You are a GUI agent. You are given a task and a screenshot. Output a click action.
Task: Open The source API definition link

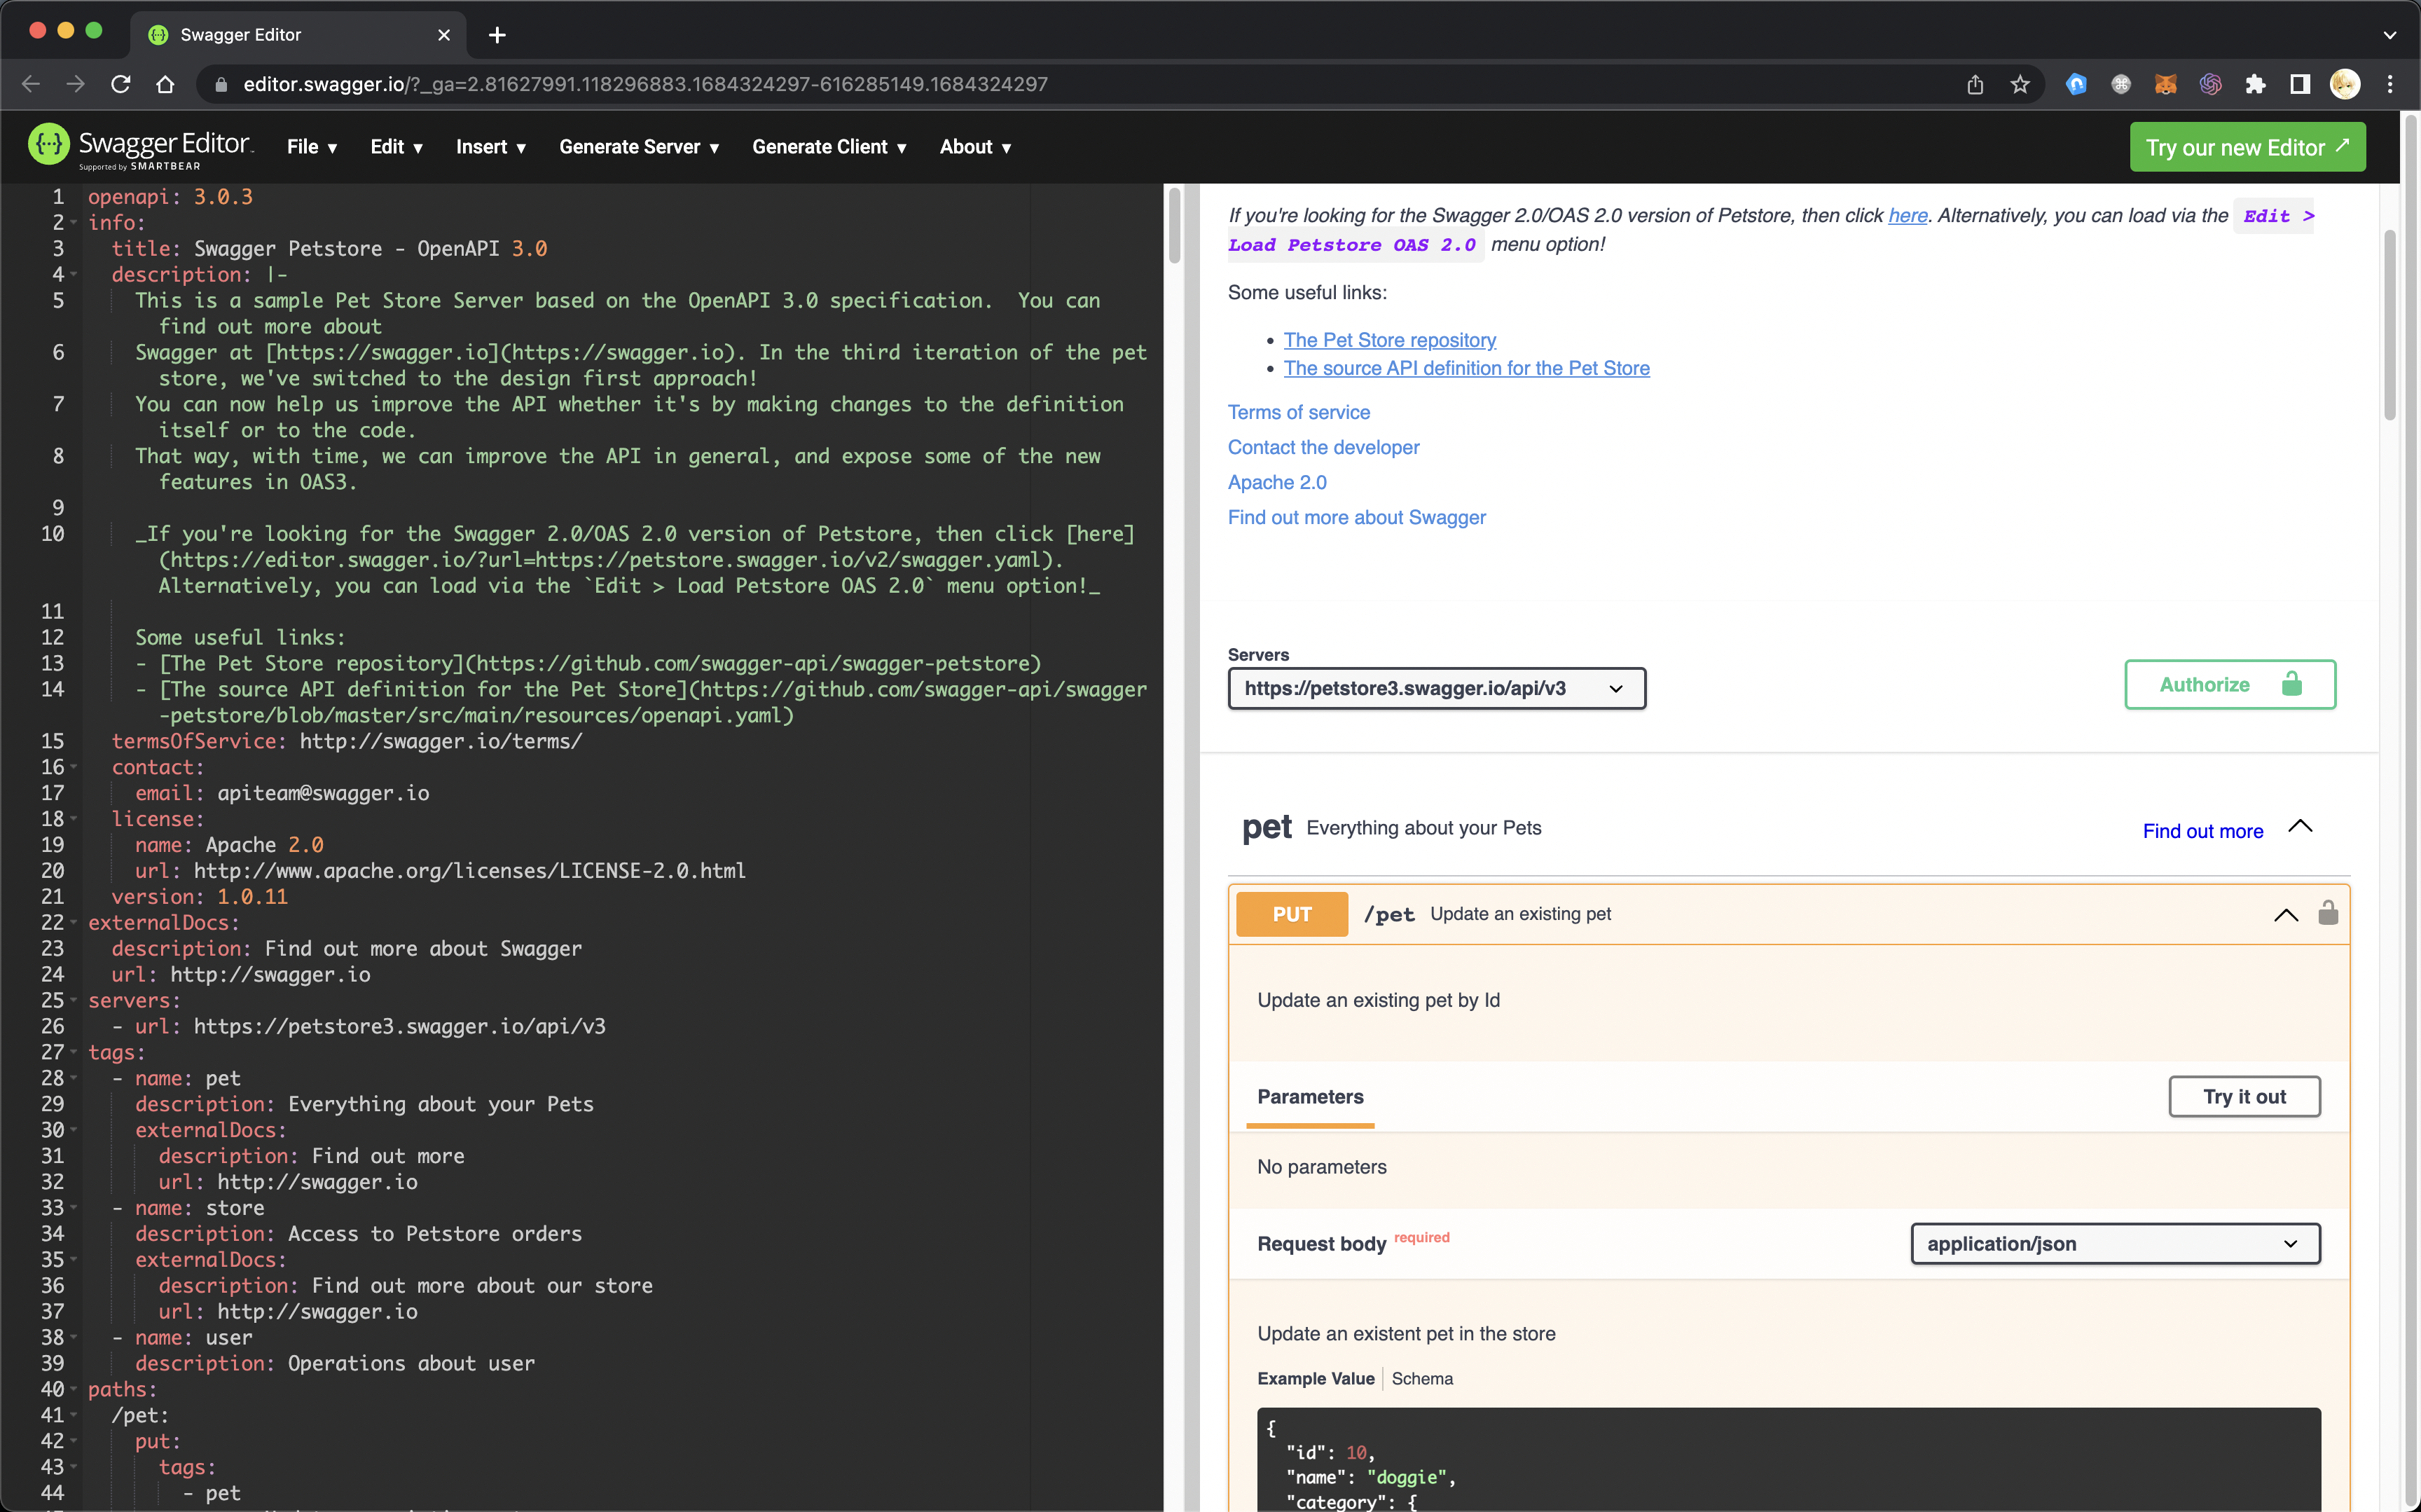(1466, 368)
